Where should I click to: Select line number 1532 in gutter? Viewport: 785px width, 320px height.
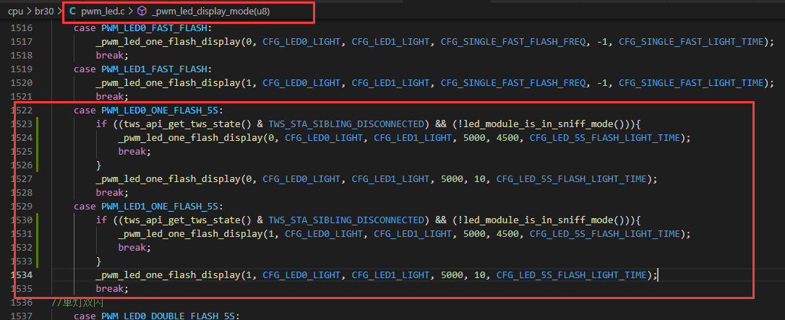21,247
